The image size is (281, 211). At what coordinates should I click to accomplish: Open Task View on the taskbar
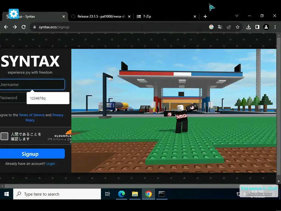tap(108, 194)
